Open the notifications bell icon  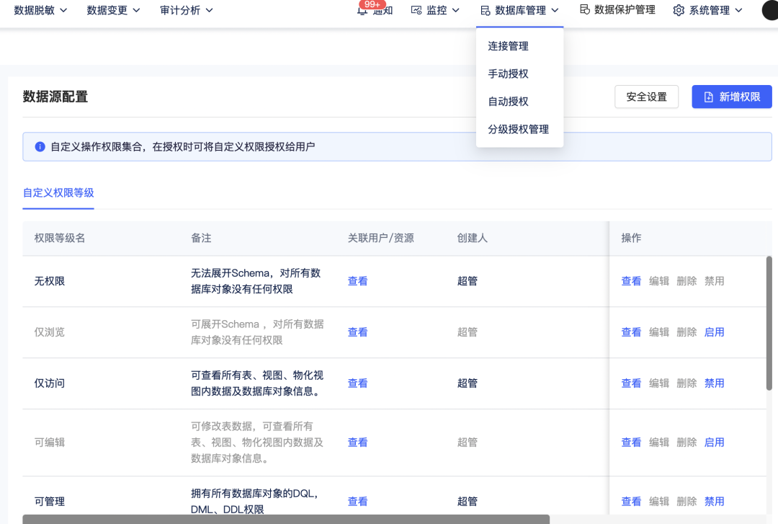[363, 11]
